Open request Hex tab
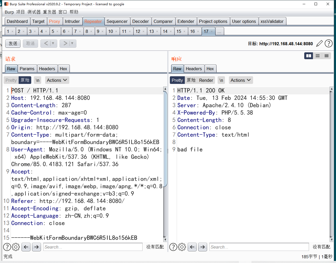 [63, 69]
